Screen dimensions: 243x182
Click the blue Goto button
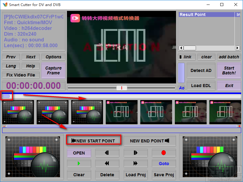[x=164, y=164]
